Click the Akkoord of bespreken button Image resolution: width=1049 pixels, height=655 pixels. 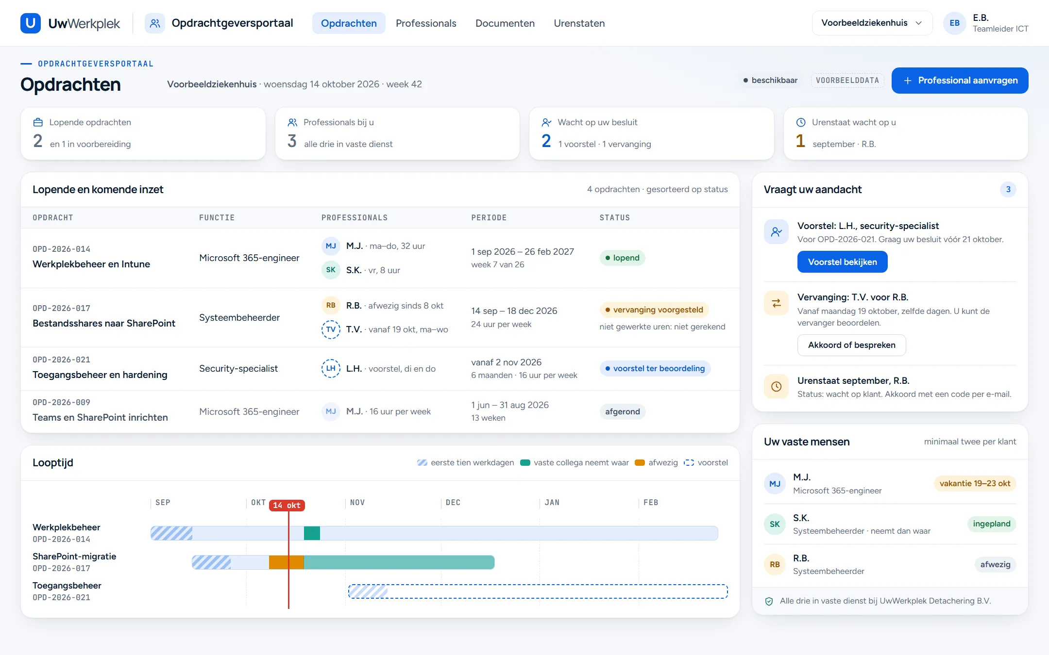[851, 345]
